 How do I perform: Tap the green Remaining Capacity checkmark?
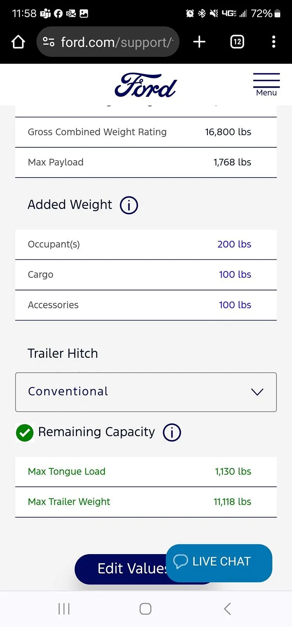click(x=25, y=433)
